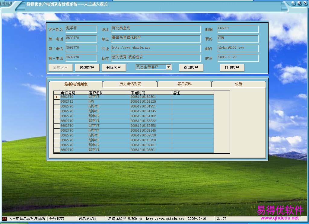Click the 修改客户 button
Screen dimensions: 309x224
(x=87, y=67)
